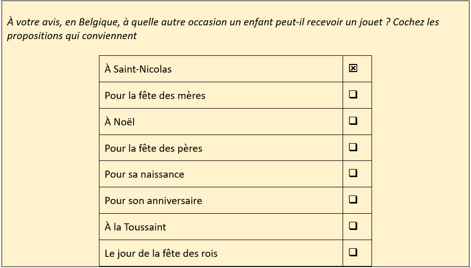This screenshot has width=471, height=268.
Task: Tick the À Noël checkbox
Action: [353, 121]
